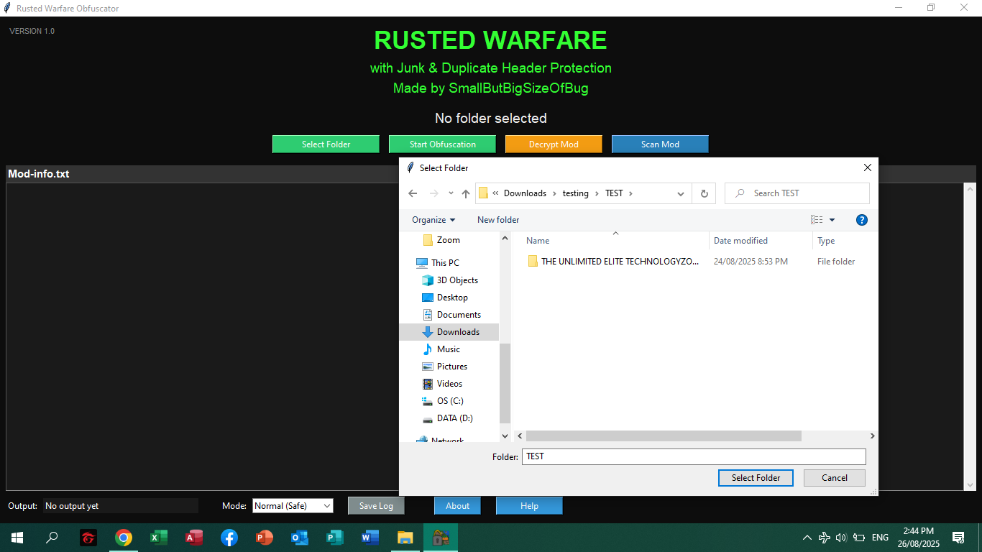Sort by the Name column header
The width and height of the screenshot is (982, 552).
point(538,241)
